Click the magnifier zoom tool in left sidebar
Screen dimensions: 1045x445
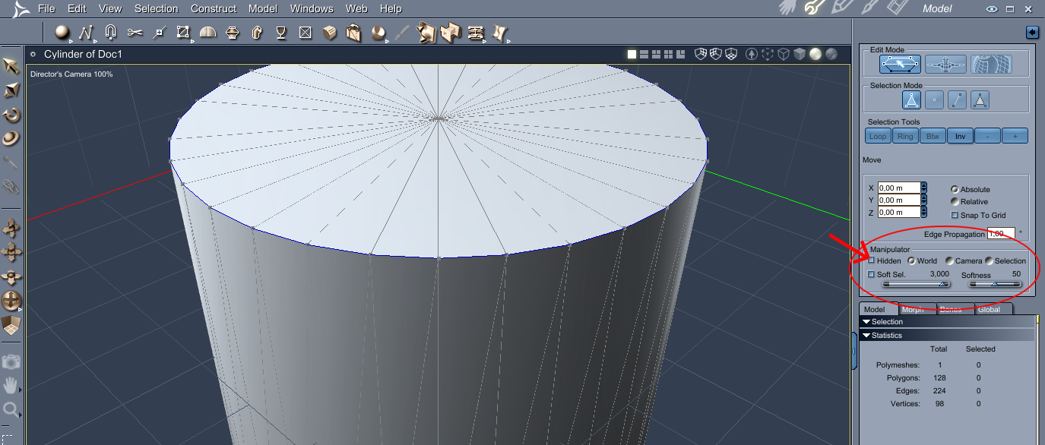pyautogui.click(x=11, y=411)
